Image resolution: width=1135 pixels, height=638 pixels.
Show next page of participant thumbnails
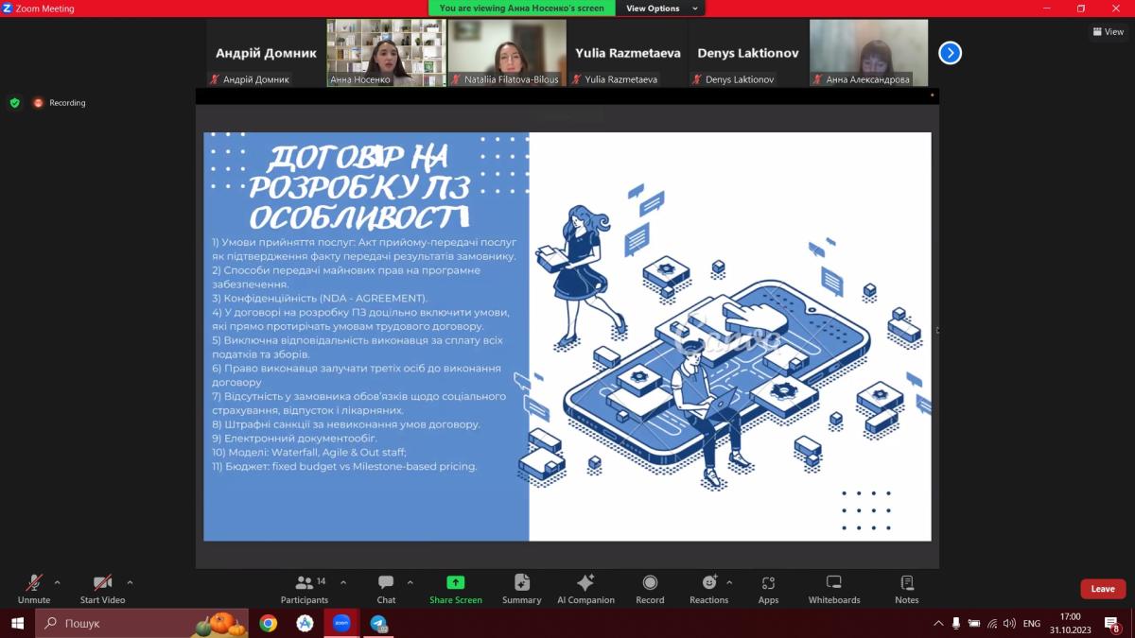click(950, 53)
